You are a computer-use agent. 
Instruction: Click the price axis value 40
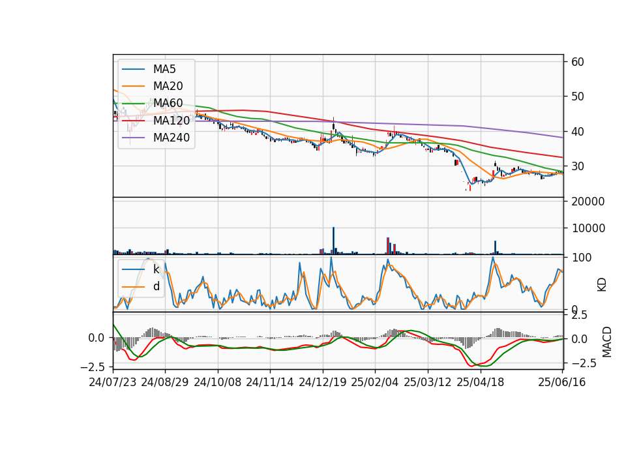(x=578, y=131)
